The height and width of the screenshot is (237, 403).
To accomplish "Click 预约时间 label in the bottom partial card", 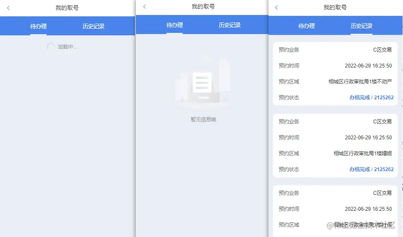I will point(289,209).
